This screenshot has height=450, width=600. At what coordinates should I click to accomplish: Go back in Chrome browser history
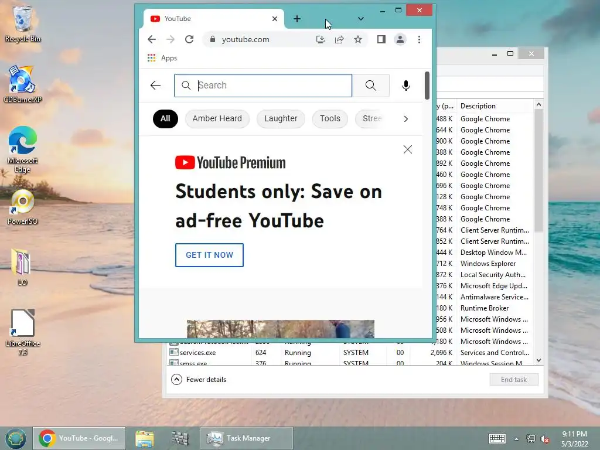point(152,39)
